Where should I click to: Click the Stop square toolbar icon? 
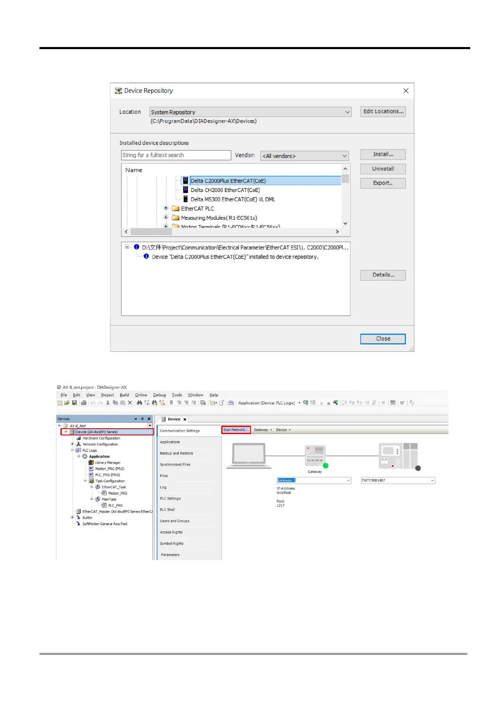pos(328,403)
